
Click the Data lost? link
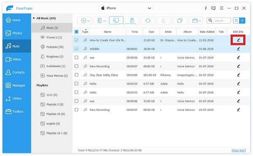pyautogui.click(x=239, y=151)
